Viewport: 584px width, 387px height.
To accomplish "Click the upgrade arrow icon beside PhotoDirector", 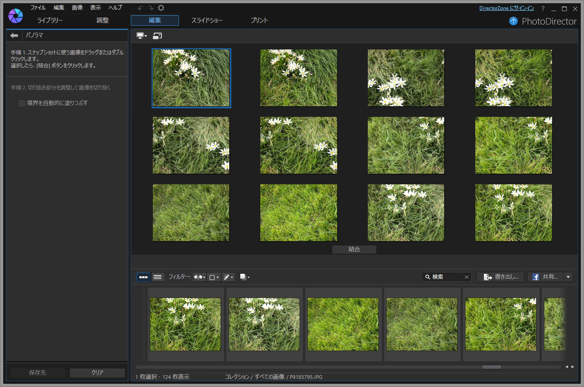I will point(513,21).
